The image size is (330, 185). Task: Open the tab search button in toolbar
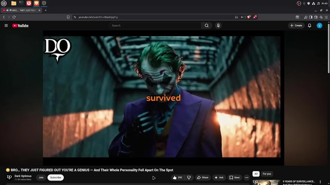pyautogui.click(x=297, y=17)
